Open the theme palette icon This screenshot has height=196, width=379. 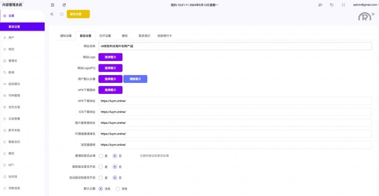[320, 5]
